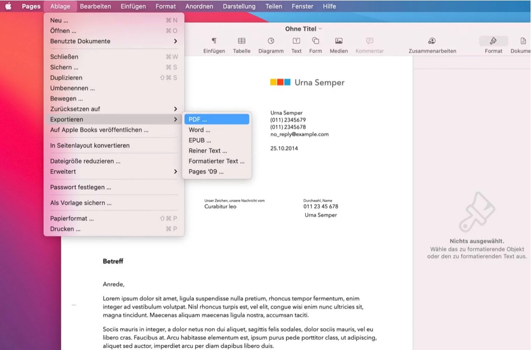Export as Word ... from submenu
532x350 pixels.
point(217,130)
